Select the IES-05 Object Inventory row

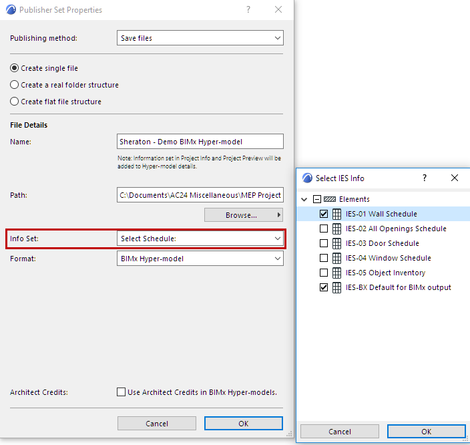pyautogui.click(x=383, y=273)
